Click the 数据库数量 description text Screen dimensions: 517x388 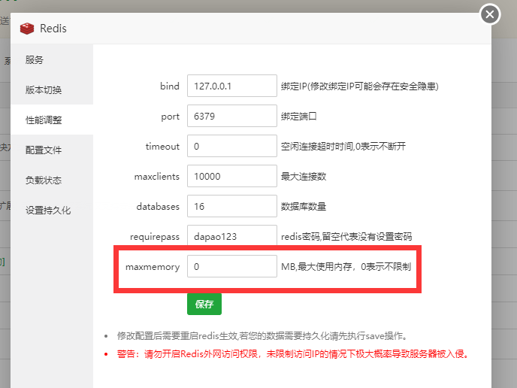pyautogui.click(x=304, y=207)
